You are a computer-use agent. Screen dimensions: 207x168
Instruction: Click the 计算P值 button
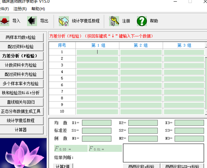click(63, 166)
